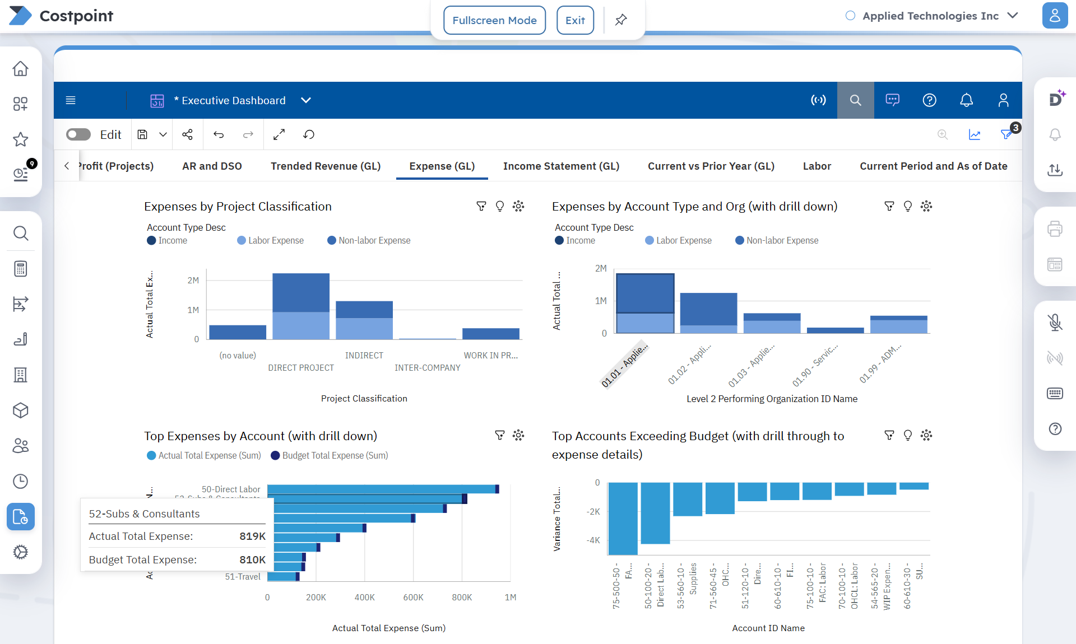Viewport: 1076px width, 644px height.
Task: Click the Fullscreen Mode button
Action: pyautogui.click(x=494, y=20)
